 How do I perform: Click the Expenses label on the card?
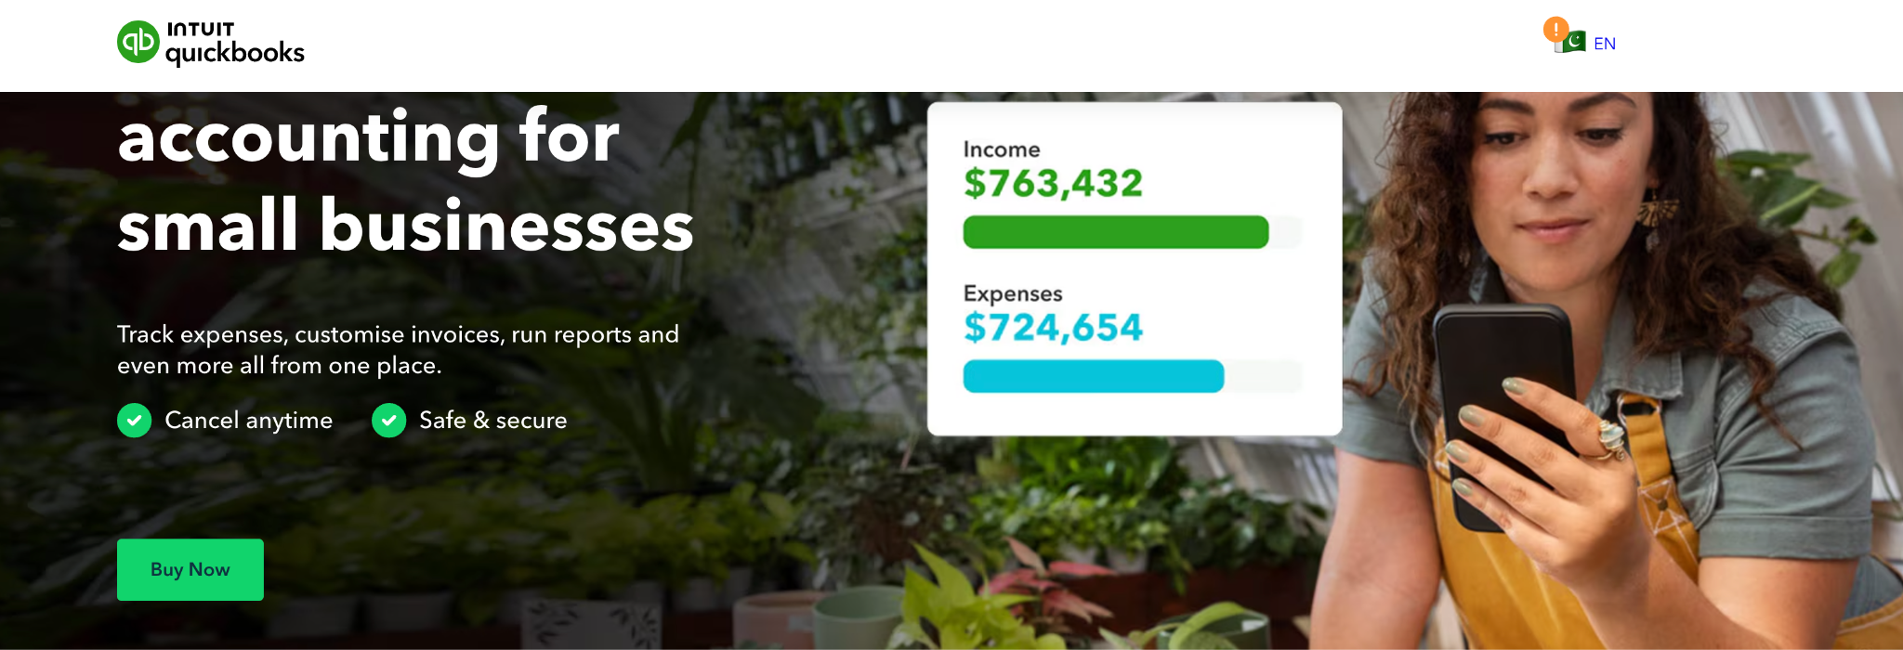point(1013,293)
